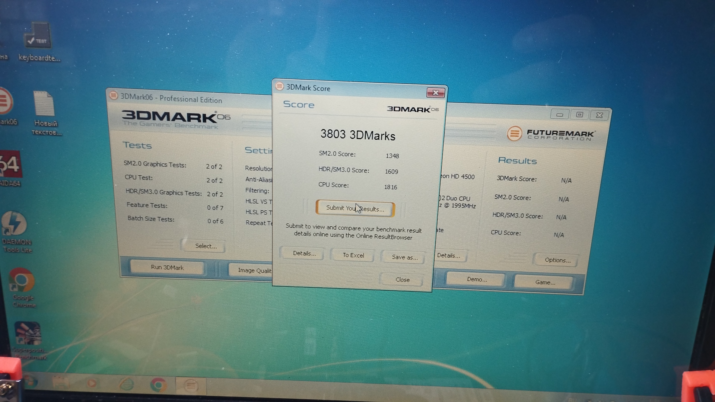
Task: Click the CPU Score value 1816
Action: (x=391, y=187)
